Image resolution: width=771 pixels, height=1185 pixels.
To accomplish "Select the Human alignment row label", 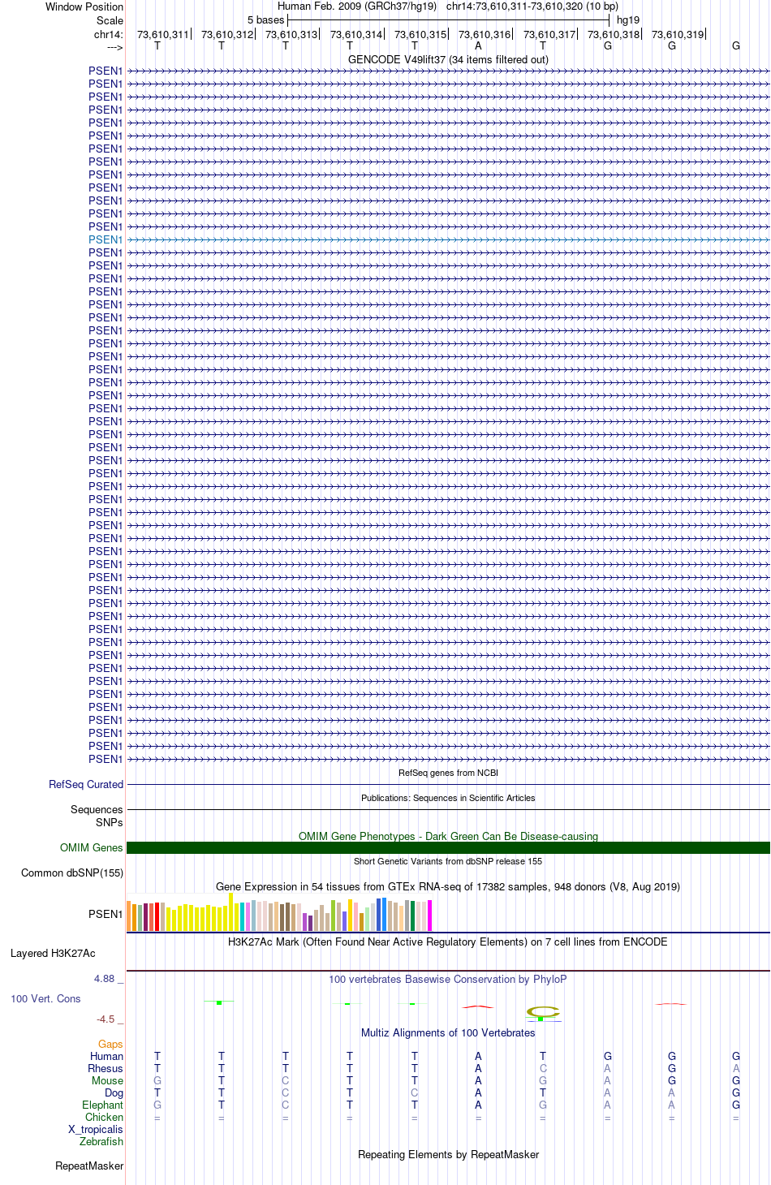I will click(106, 1056).
